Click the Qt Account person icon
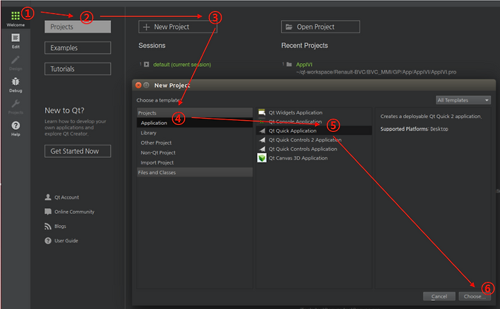The height and width of the screenshot is (309, 500). click(x=48, y=197)
